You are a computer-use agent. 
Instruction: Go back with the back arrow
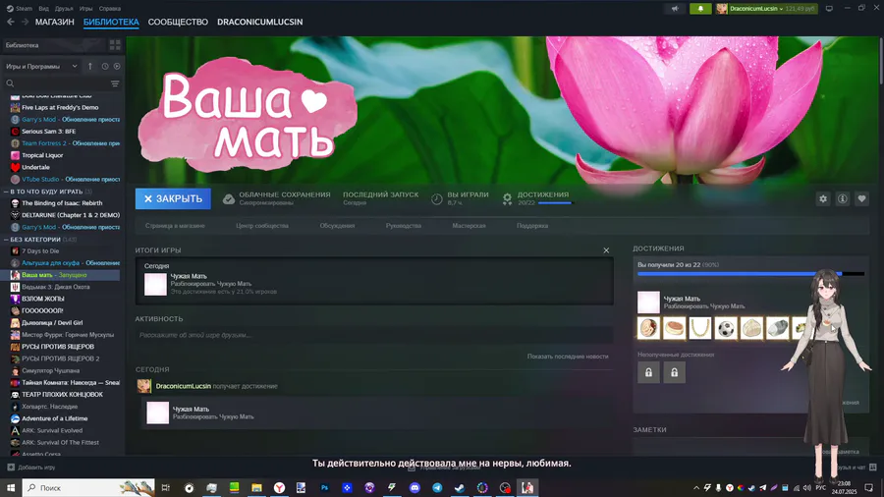(11, 22)
